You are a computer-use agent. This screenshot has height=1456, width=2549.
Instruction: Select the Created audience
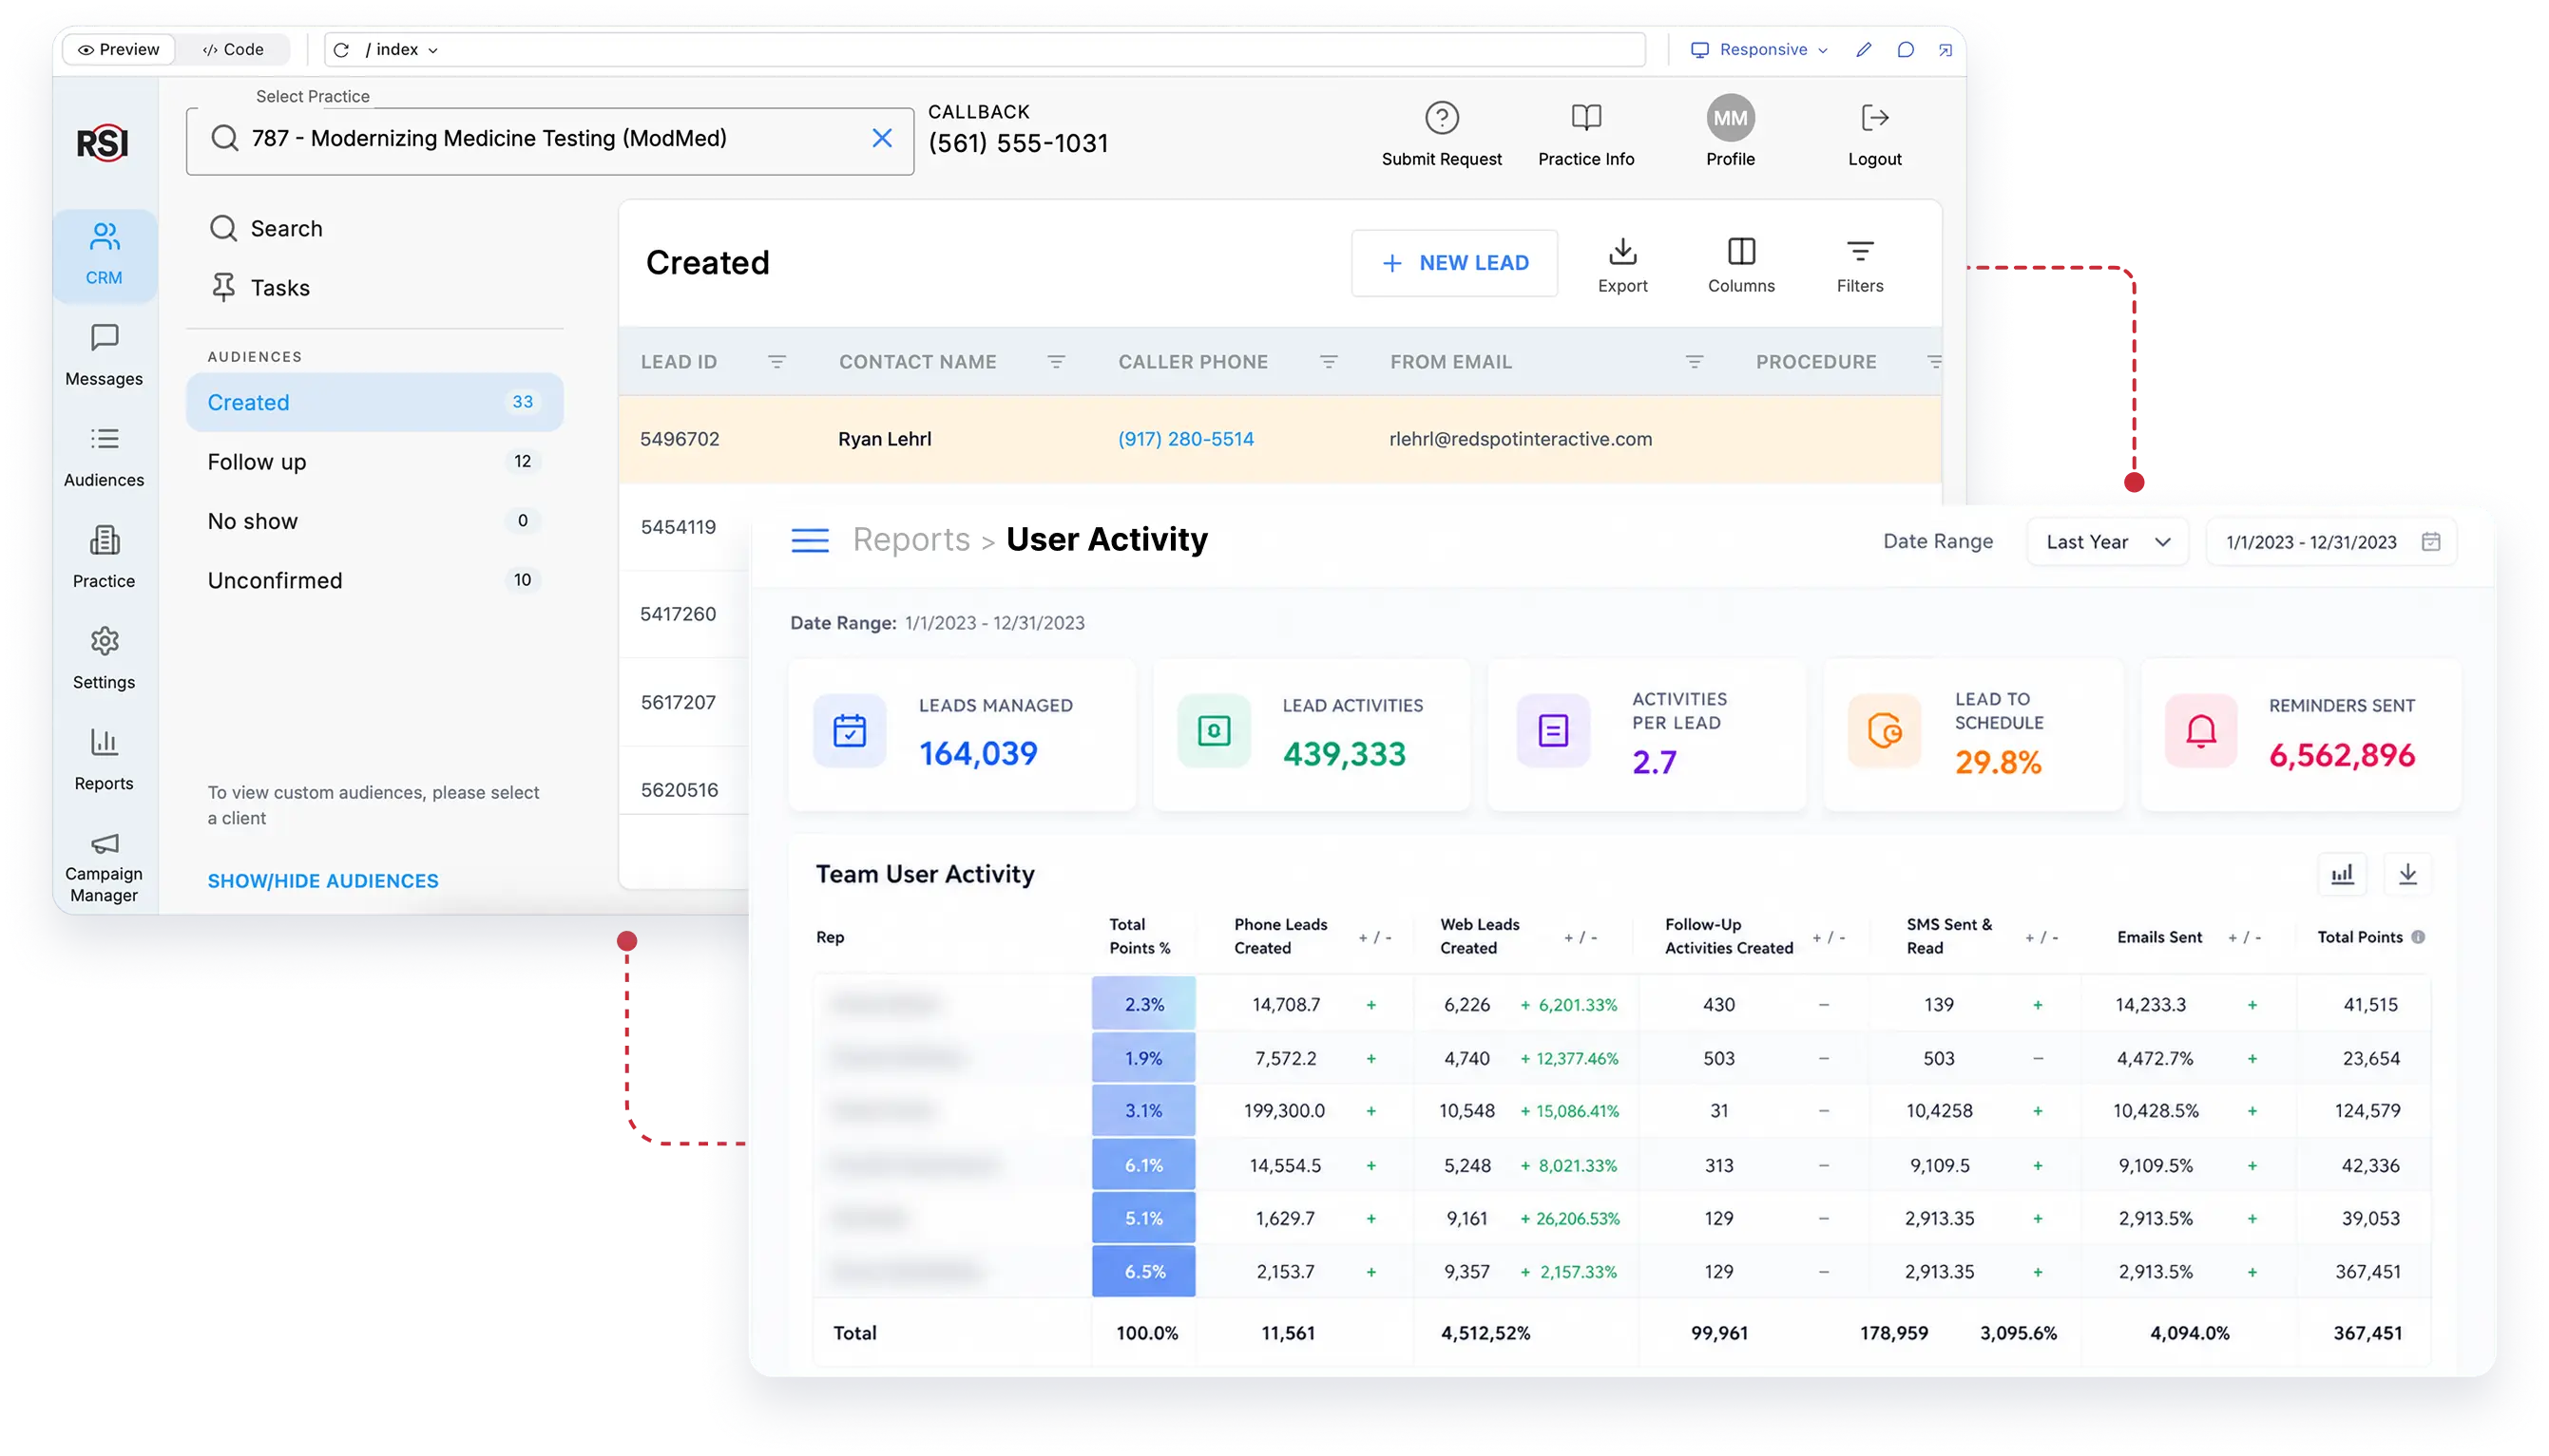pyautogui.click(x=374, y=402)
